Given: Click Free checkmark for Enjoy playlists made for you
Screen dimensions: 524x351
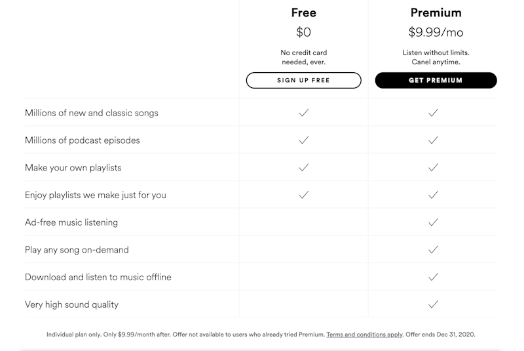Looking at the screenshot, I should pyautogui.click(x=303, y=195).
